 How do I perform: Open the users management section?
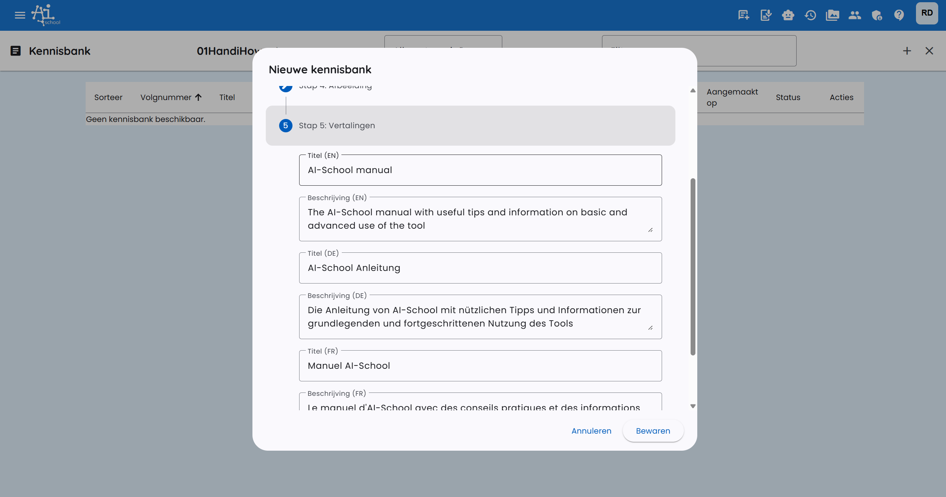tap(855, 15)
